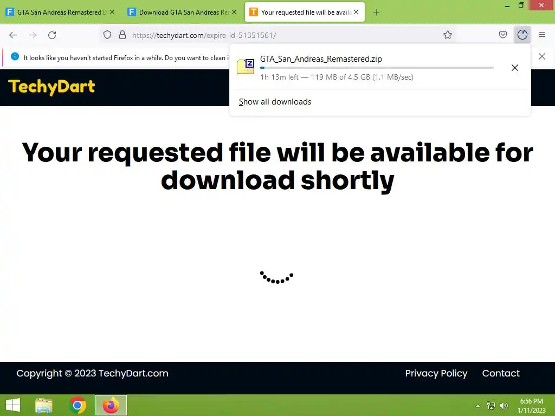Close the 'Download GTA San Andreas' tab
This screenshot has height=416, width=555.
click(234, 12)
